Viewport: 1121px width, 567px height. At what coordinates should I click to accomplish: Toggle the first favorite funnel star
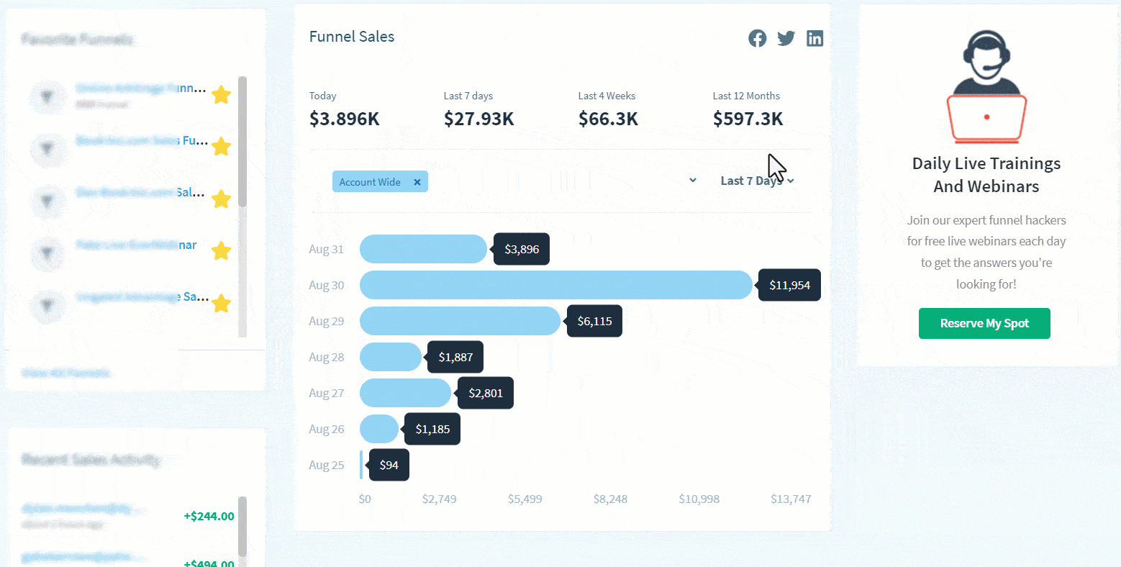[222, 94]
